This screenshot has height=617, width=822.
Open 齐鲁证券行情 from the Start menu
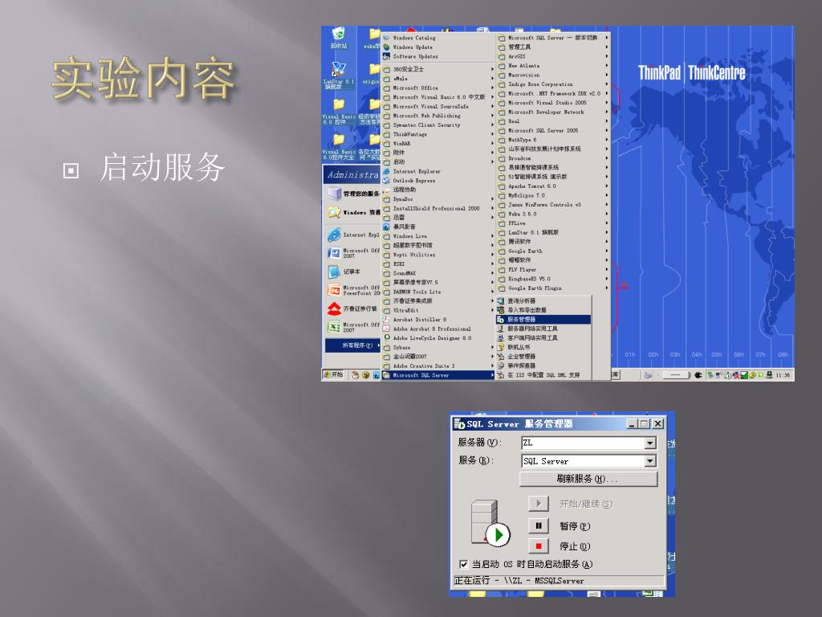pos(352,309)
